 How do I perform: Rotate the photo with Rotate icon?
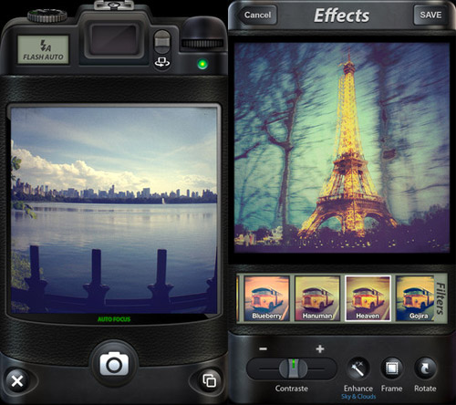tap(425, 369)
